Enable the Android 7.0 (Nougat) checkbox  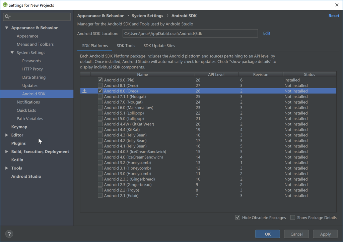pos(100,102)
